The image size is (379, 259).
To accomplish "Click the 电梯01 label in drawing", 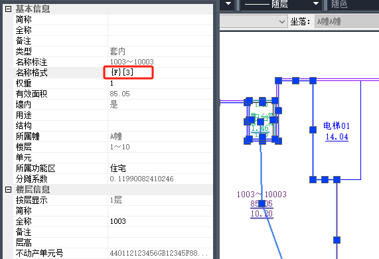I will 337,126.
